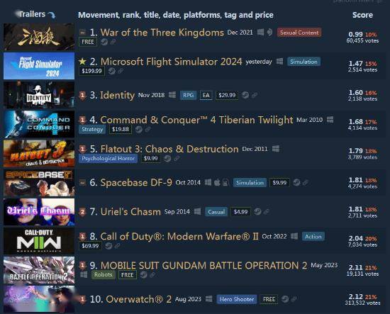The height and width of the screenshot is (314, 390).
Task: Click the link icon beside Spacebase DF-9 price
Action: coord(306,183)
